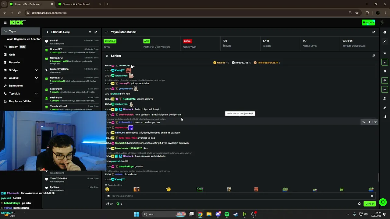This screenshot has height=219, width=390.
Task: Open the Yayın sidebar item
Action: point(21,31)
